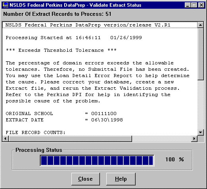Click the vertical scrollbar up arrow
207x189 pixels.
[x=201, y=25]
